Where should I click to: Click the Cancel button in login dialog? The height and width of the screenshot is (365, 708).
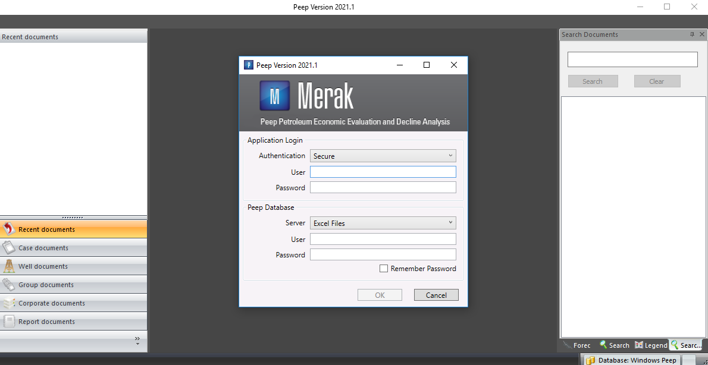[x=436, y=295]
